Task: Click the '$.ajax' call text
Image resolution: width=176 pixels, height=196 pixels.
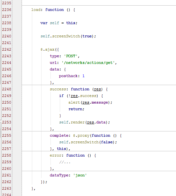Action: pos(47,50)
